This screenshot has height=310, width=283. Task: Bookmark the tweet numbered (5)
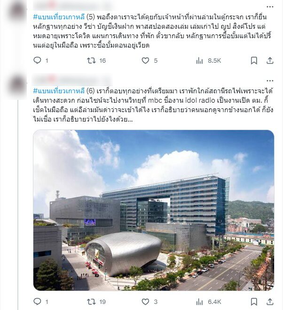pos(254,60)
